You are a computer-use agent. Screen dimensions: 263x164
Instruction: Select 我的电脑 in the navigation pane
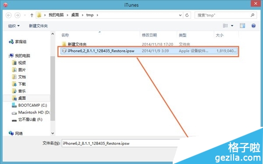point(22,56)
